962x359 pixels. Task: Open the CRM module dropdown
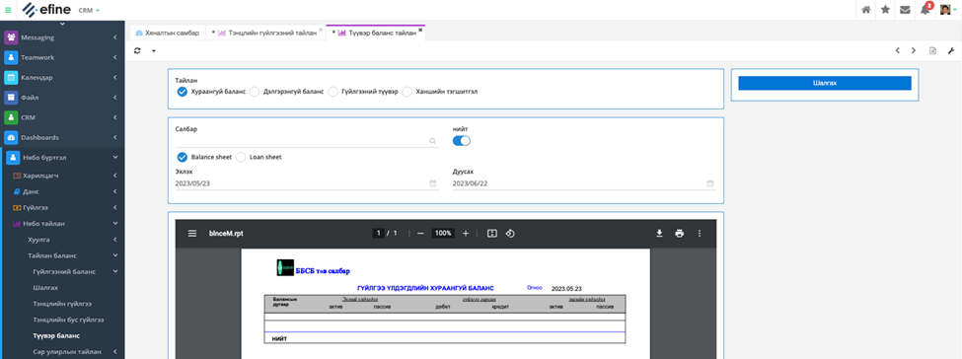[x=89, y=11]
